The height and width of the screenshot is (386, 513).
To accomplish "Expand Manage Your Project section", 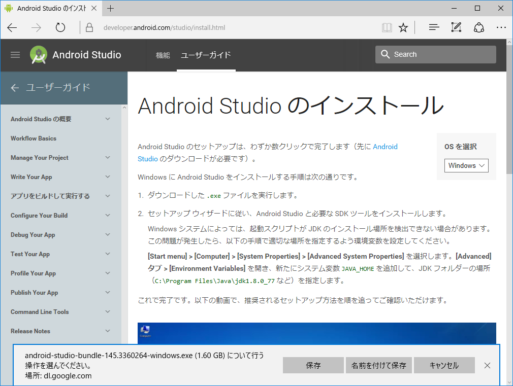I will (x=108, y=158).
